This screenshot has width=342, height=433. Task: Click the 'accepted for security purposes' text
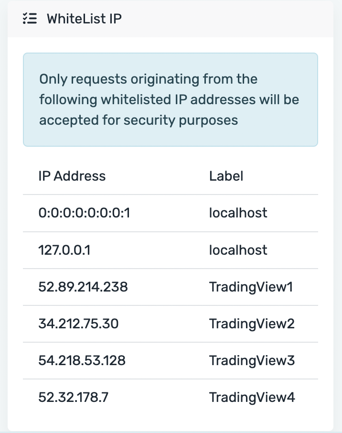tap(139, 120)
